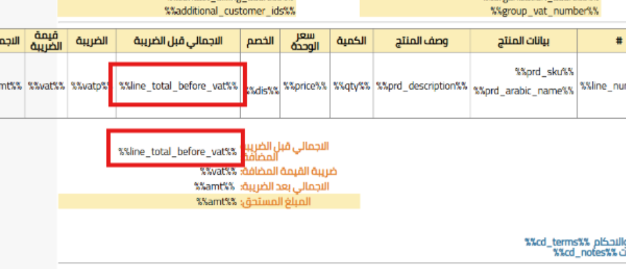Screen dimensions: 626x269
Task: Select %%amt%% next to الاجمالي بعد الضريبة
Action: [x=214, y=186]
